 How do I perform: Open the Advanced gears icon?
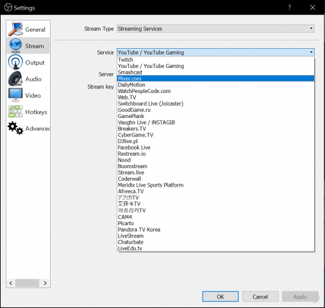pos(15,128)
